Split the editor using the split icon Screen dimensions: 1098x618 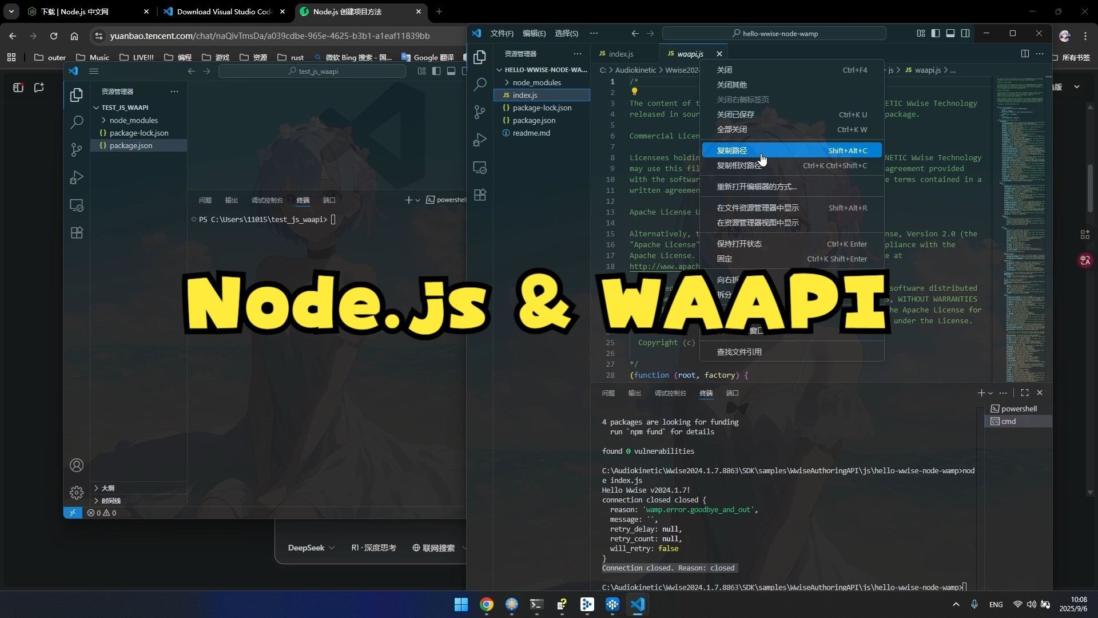coord(1025,53)
